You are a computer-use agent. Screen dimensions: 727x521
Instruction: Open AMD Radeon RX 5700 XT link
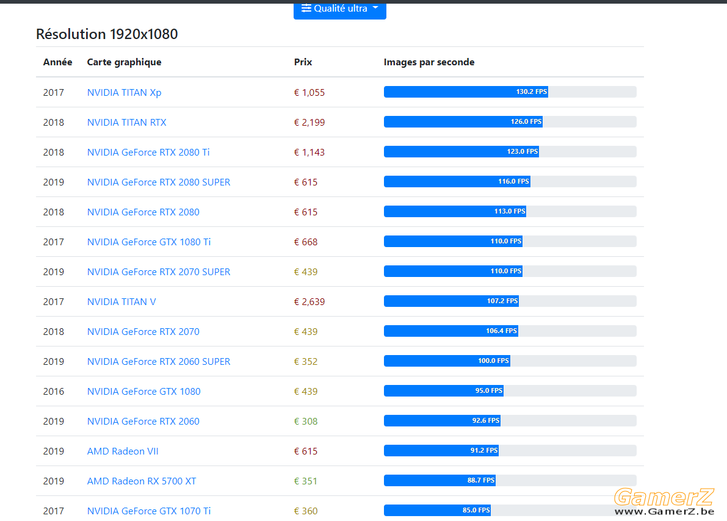click(142, 481)
